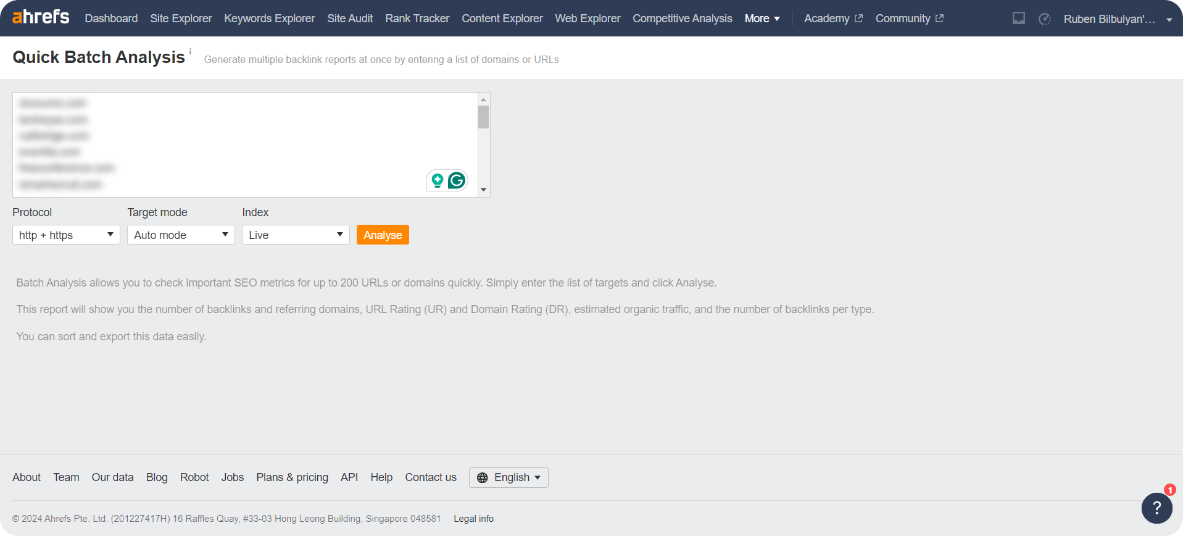
Task: Open Content Explorer
Action: [x=502, y=19]
